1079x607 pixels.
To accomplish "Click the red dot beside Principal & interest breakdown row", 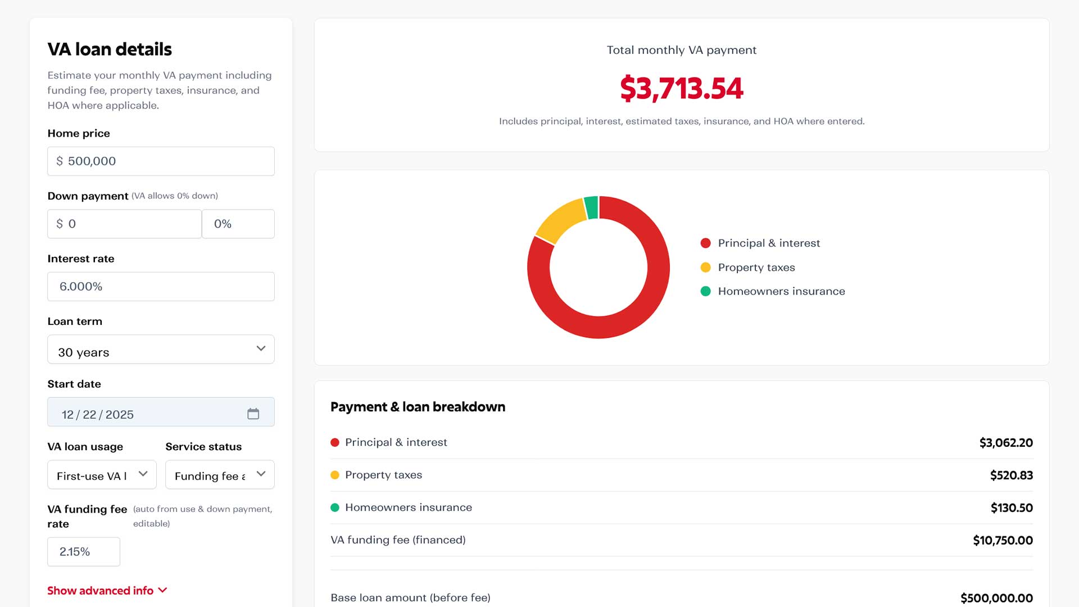I will (x=336, y=442).
